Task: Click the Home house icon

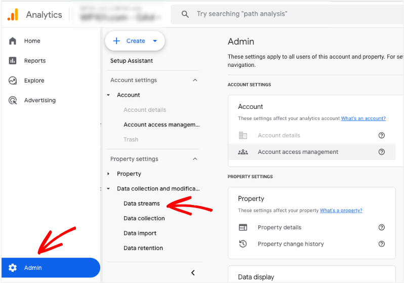Action: [x=13, y=41]
